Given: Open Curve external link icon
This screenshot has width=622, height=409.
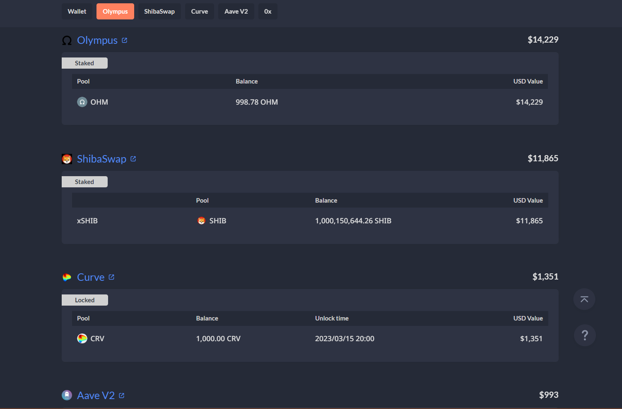Looking at the screenshot, I should coord(111,277).
